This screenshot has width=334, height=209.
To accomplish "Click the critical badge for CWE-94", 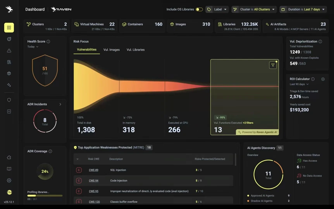I will [x=79, y=181].
